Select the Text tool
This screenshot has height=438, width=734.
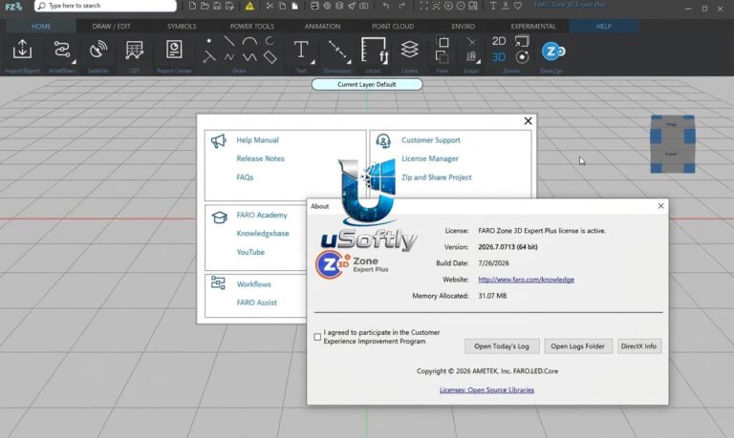[300, 50]
